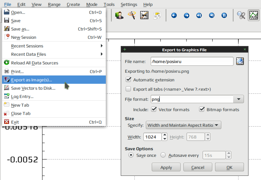Click the Save as entry icon

(7, 29)
